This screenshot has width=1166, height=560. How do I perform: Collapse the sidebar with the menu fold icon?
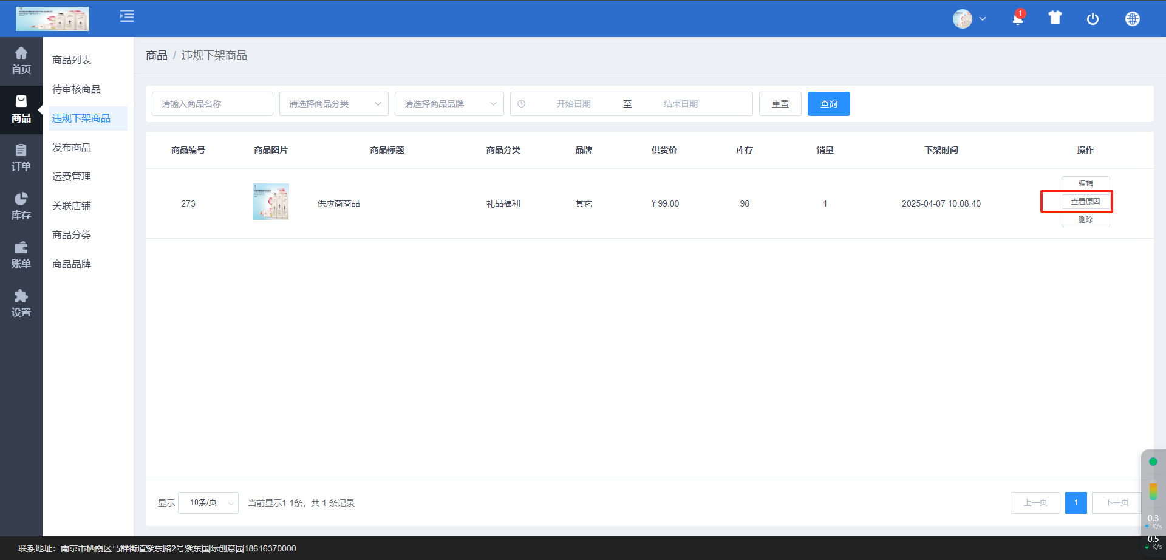point(126,16)
